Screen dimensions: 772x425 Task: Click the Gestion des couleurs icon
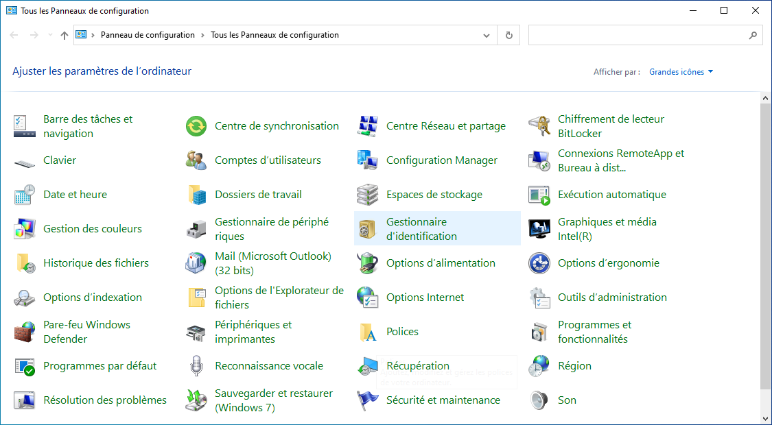24,229
